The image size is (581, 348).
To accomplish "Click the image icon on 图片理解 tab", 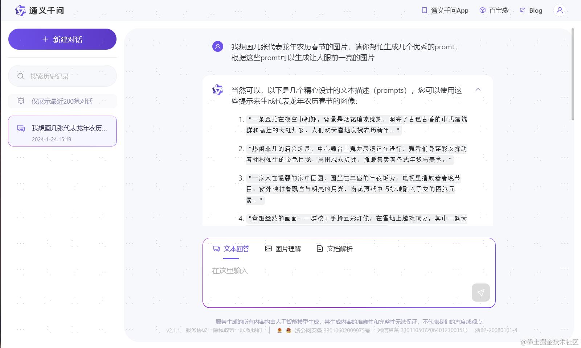I will click(268, 248).
